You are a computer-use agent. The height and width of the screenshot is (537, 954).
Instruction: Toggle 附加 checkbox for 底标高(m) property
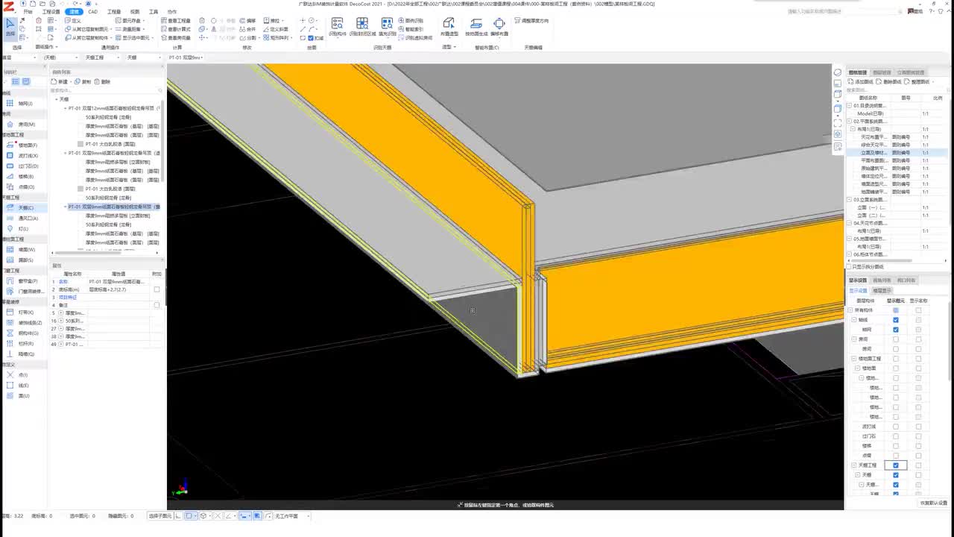(157, 289)
